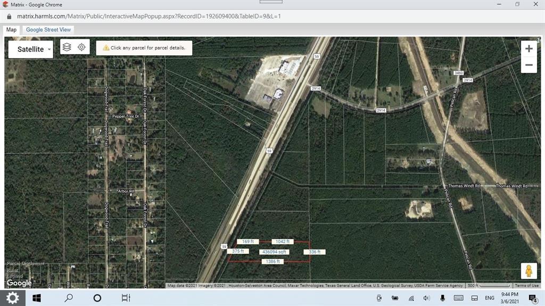Open the notification center icon
Screen dimensions: 545x306
(533, 298)
